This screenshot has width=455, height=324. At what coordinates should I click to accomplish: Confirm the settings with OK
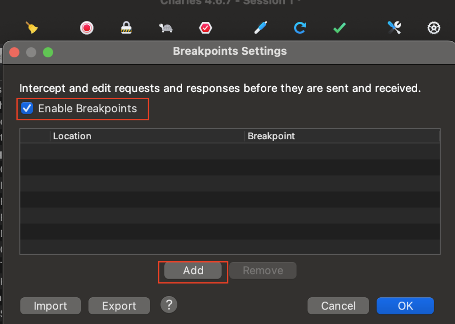click(x=405, y=306)
